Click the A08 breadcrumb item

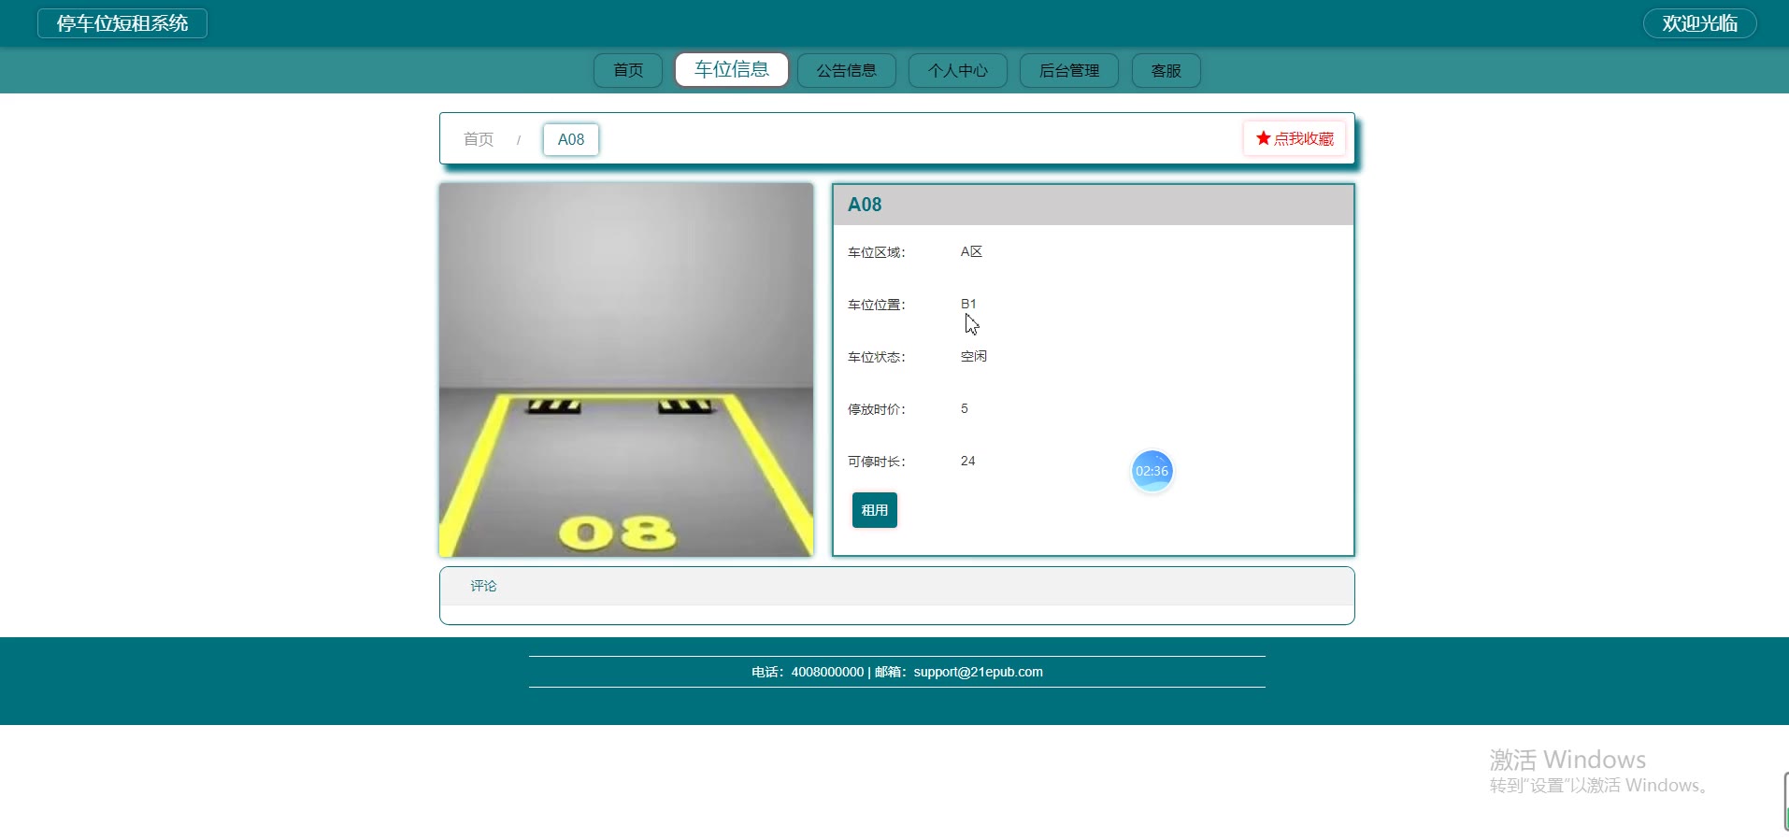pos(571,139)
